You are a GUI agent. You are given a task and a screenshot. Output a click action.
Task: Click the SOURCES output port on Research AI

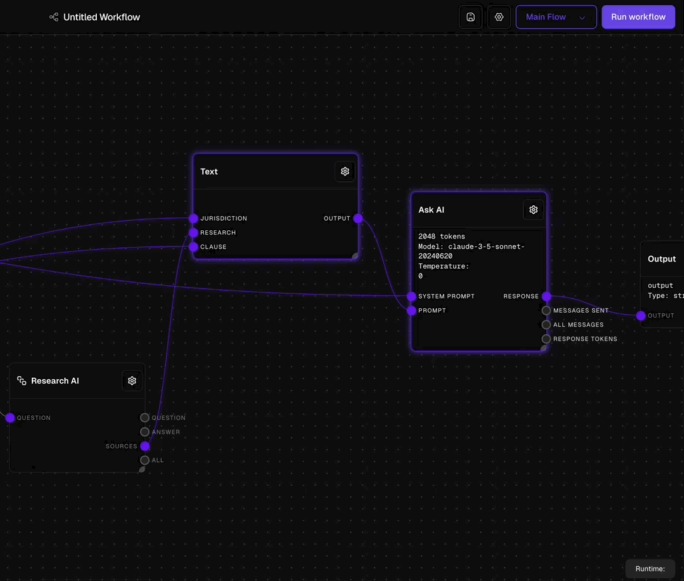coord(144,446)
